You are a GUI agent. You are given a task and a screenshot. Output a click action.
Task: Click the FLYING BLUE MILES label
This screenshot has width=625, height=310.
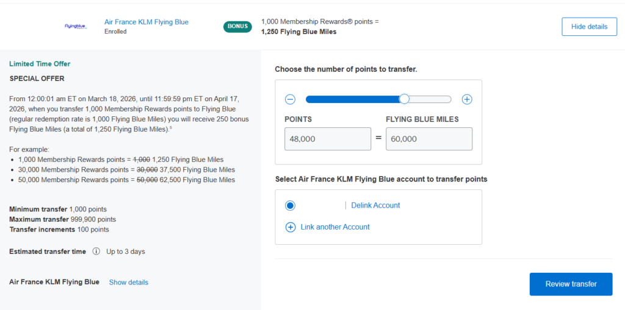[422, 119]
